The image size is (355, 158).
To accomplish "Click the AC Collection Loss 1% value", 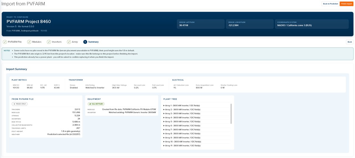I will [x=175, y=88].
